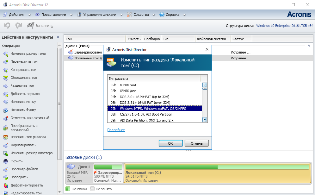This screenshot has width=315, height=195.
Task: Click the sidebar scrollbar down arrow
Action: pyautogui.click(x=59, y=192)
